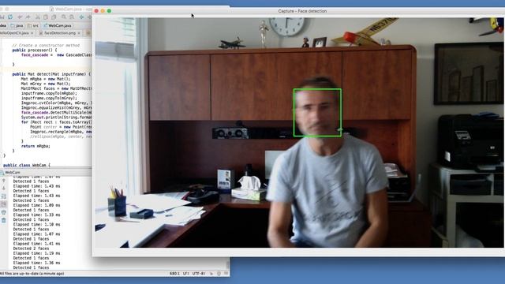Click 'public class WebCam {' code line
505x284 pixels.
coord(27,165)
